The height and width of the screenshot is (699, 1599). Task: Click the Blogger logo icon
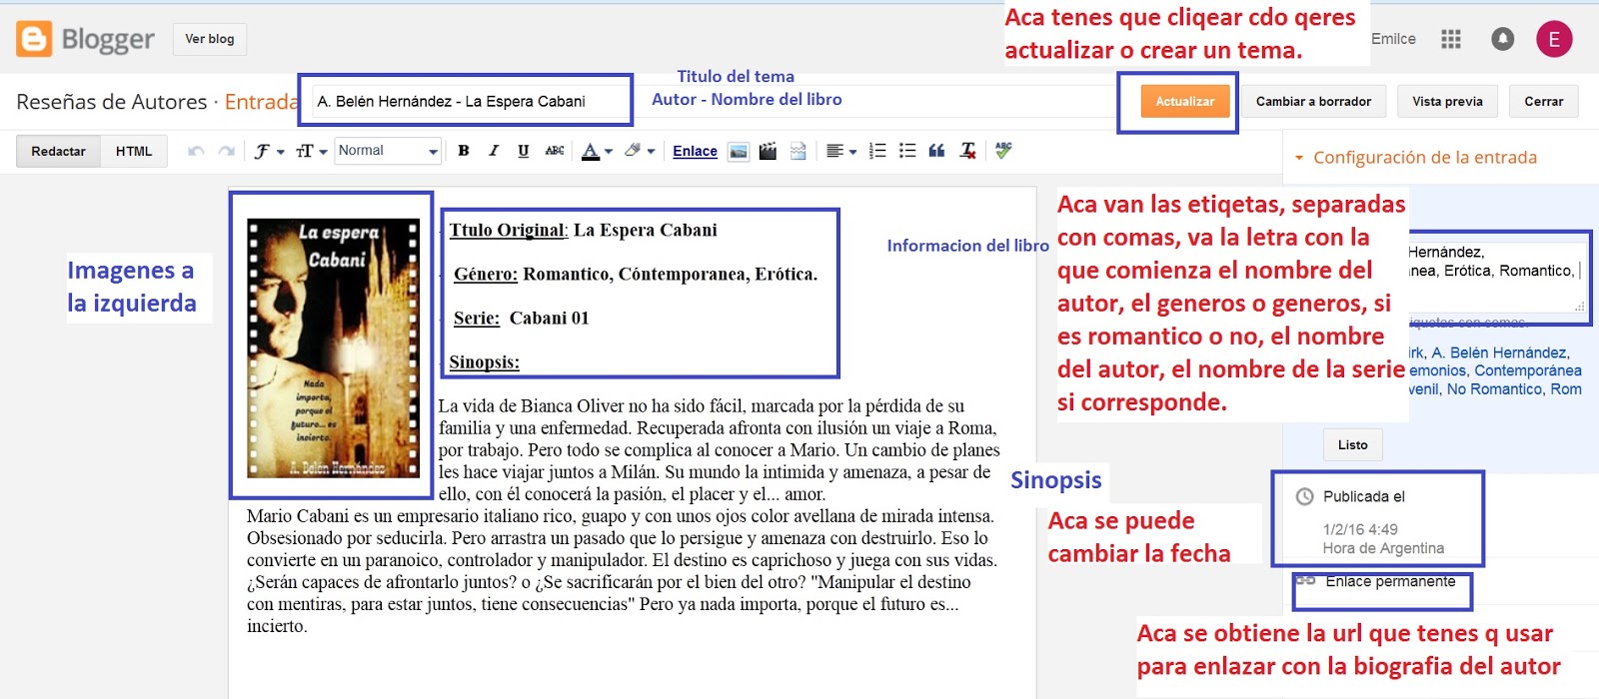point(33,39)
